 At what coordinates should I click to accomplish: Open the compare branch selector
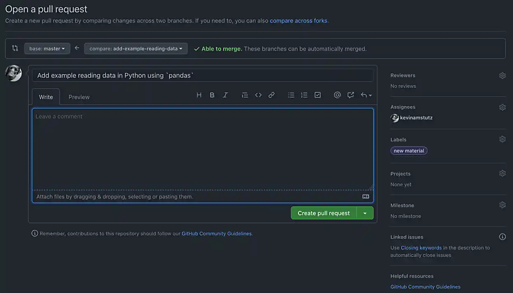[x=135, y=48]
